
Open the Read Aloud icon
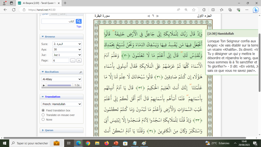[x=178, y=10]
